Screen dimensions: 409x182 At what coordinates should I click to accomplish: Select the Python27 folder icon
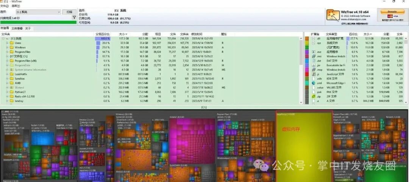pos(11,92)
